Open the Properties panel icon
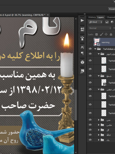The image size is (115, 154). point(82,29)
